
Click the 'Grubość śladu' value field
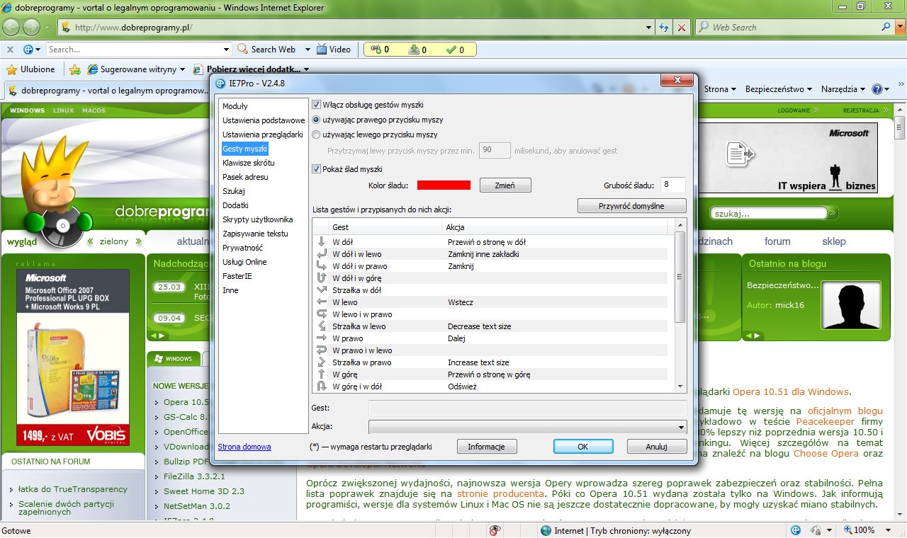(x=672, y=185)
